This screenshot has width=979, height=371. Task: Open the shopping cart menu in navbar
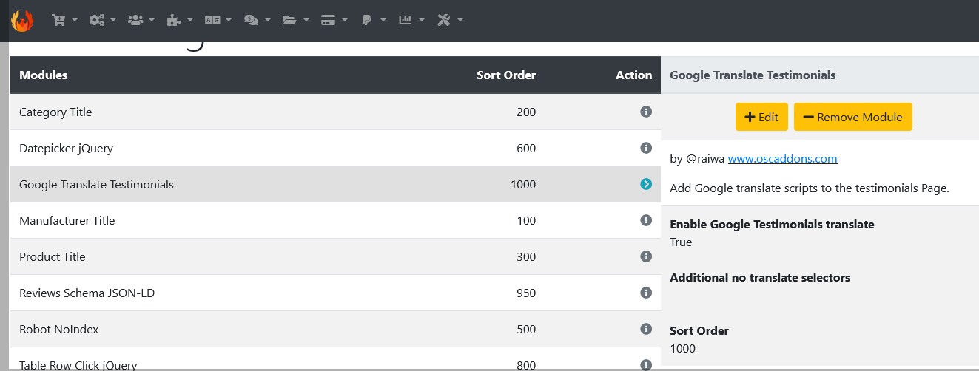64,20
